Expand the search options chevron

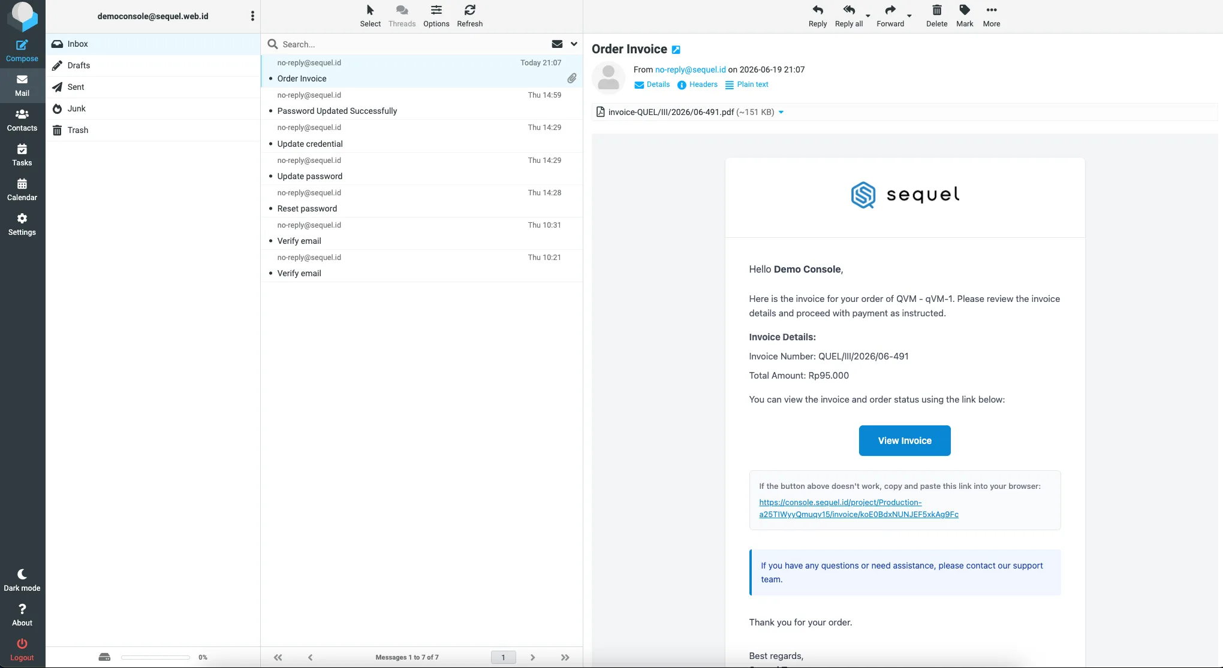574,44
